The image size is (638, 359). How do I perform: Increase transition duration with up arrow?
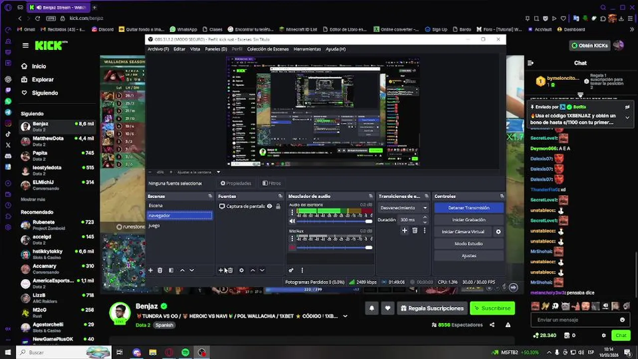pos(425,218)
